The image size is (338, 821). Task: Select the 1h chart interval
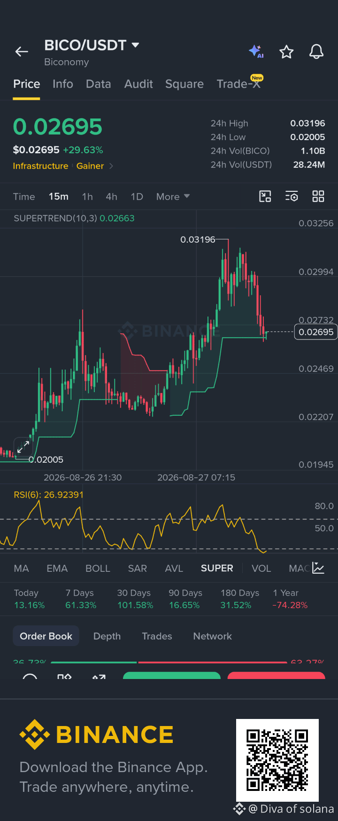[x=87, y=197]
